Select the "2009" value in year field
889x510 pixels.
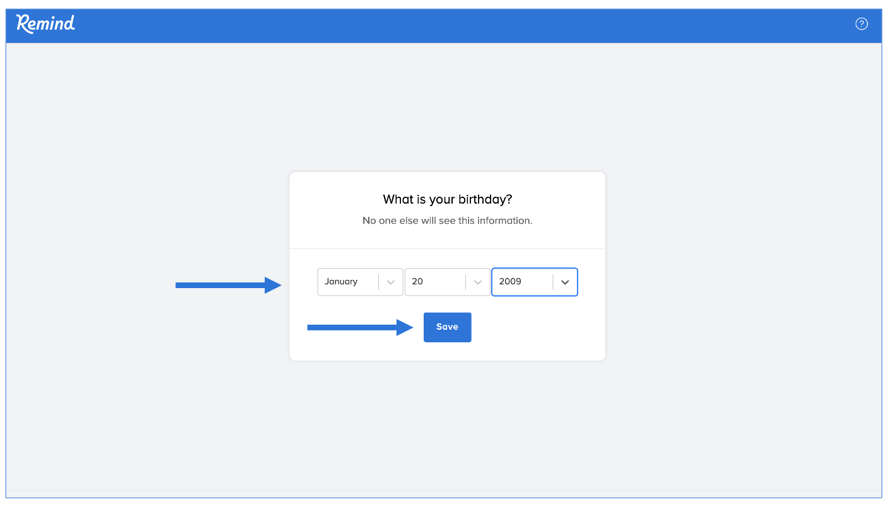510,282
